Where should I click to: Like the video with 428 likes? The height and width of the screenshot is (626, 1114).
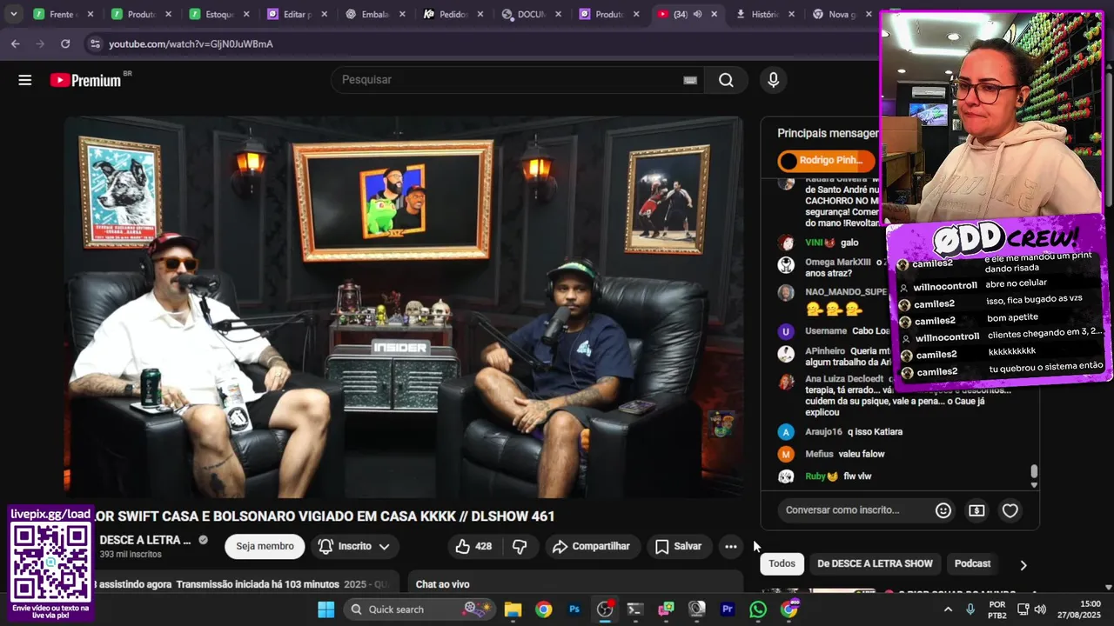pos(473,546)
